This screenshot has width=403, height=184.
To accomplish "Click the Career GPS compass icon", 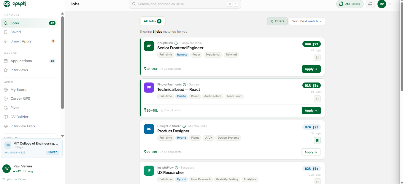I will click(x=6, y=99).
